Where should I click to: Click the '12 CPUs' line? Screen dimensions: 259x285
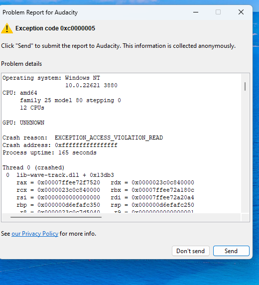click(x=32, y=108)
